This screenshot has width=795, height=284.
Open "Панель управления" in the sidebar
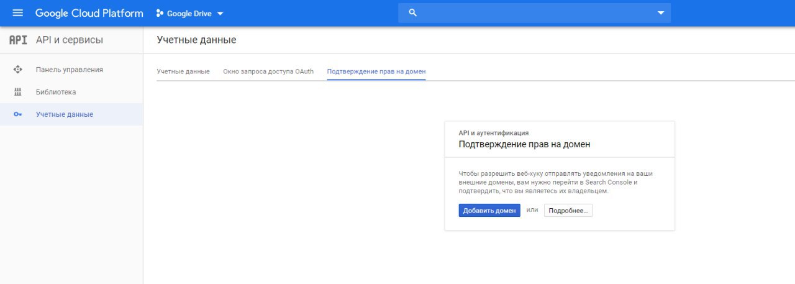[x=71, y=70]
